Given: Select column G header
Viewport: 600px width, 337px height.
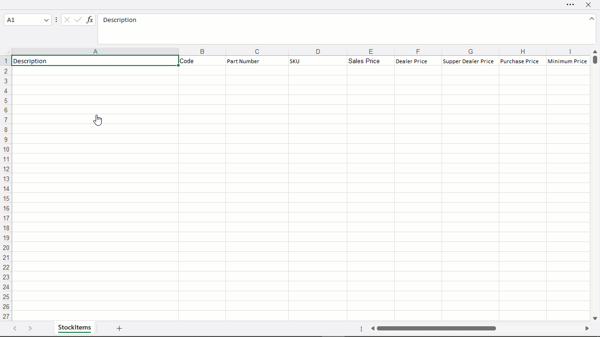Looking at the screenshot, I should click(470, 51).
